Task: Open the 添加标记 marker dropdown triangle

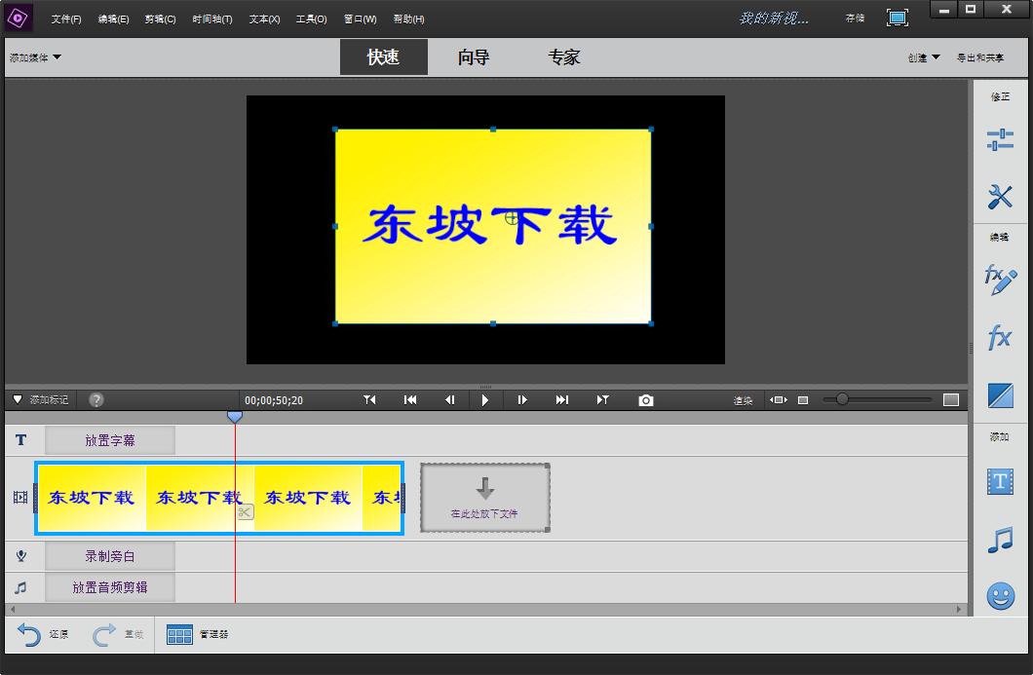Action: click(x=17, y=399)
